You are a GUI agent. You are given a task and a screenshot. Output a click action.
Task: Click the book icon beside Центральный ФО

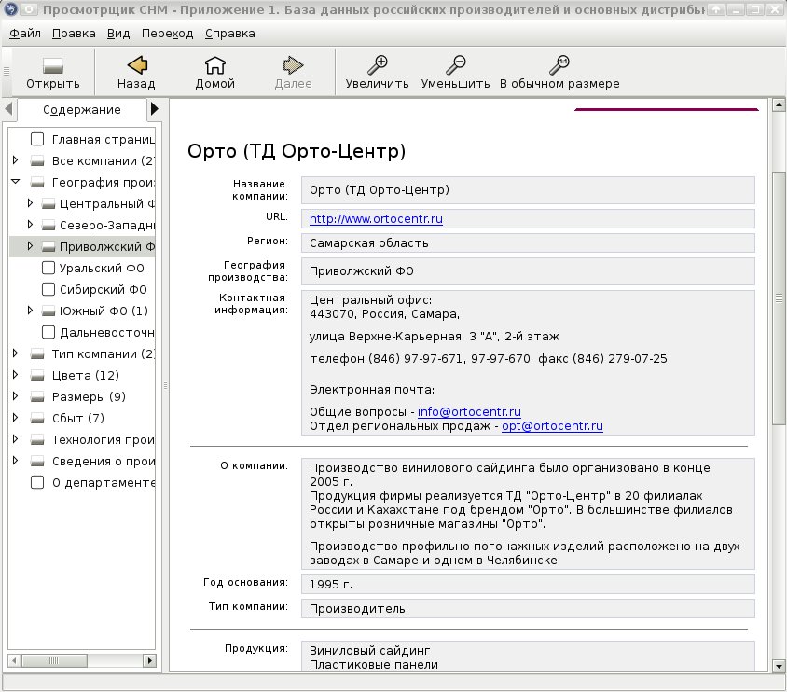click(48, 203)
